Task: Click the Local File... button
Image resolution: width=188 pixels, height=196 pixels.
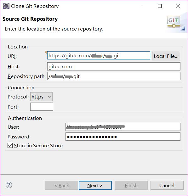Action: 166,56
